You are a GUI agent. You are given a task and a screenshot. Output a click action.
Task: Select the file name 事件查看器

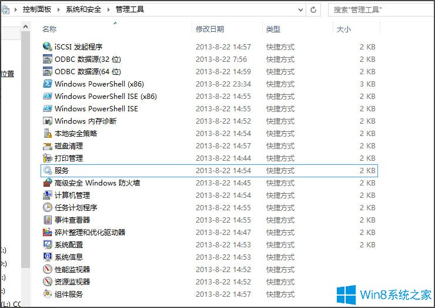coord(72,220)
